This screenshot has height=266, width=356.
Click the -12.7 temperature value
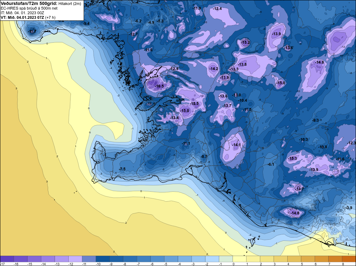click(x=133, y=34)
